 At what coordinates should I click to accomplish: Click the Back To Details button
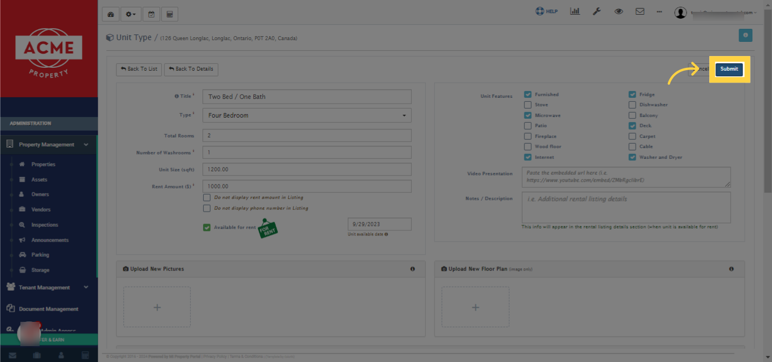(191, 69)
